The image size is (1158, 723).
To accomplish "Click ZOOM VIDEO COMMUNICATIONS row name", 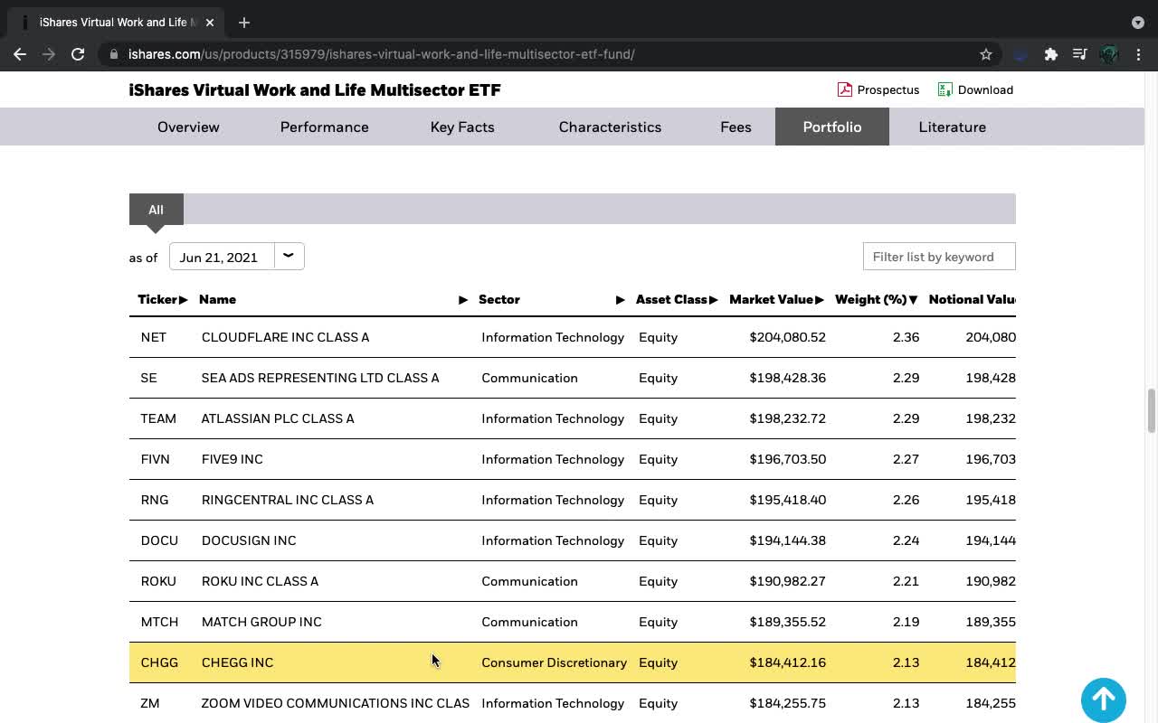I will point(335,703).
